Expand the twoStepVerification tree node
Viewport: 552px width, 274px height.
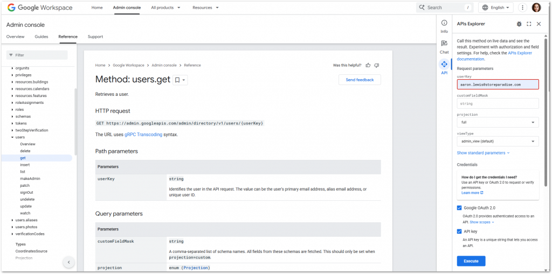coord(12,130)
